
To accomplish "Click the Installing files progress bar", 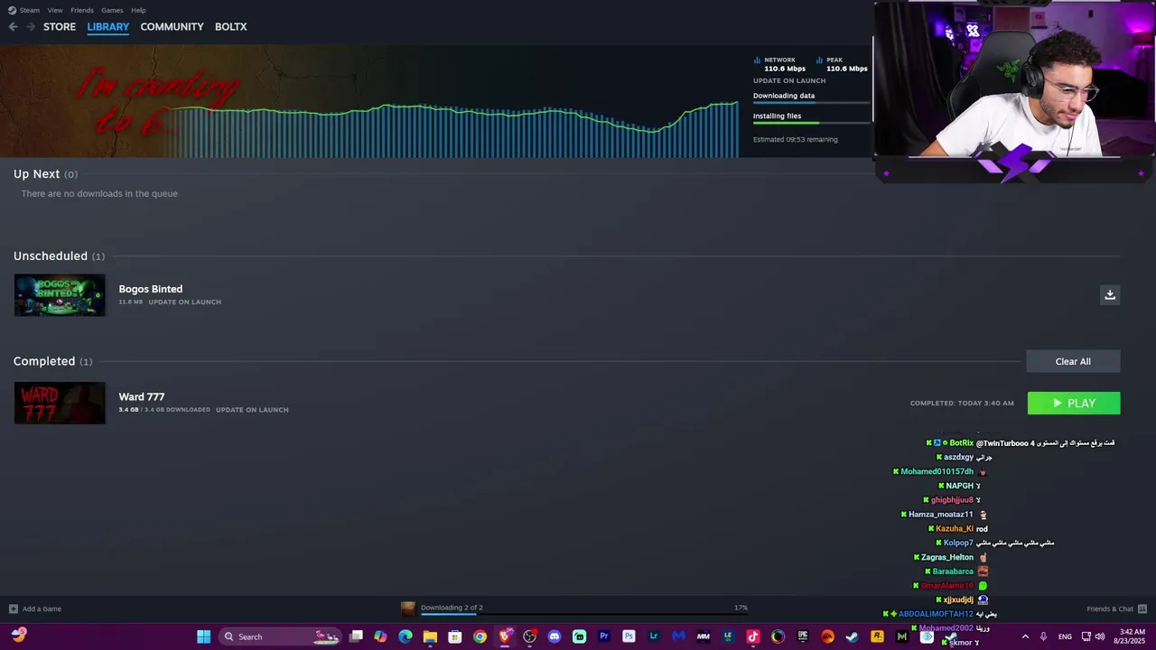I will [x=811, y=123].
